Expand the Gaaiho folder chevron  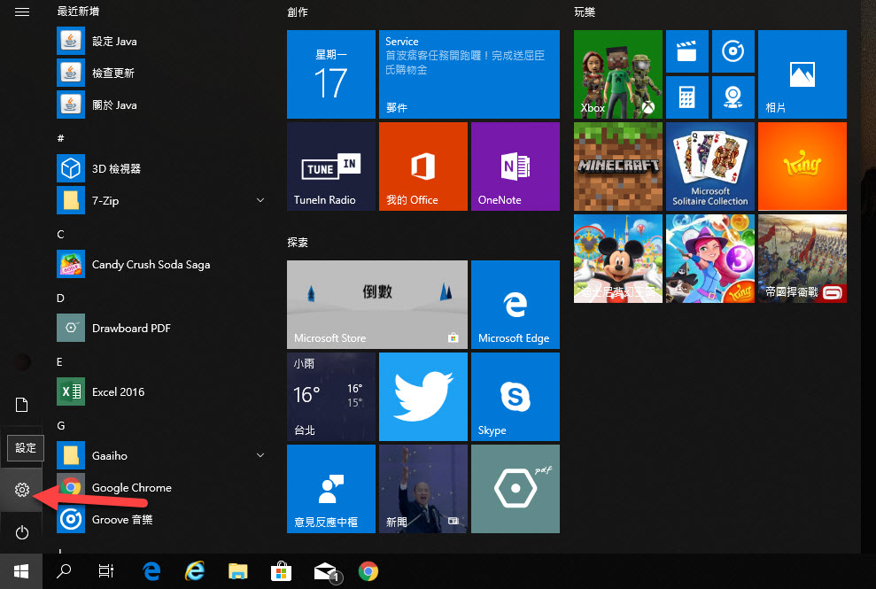(260, 455)
